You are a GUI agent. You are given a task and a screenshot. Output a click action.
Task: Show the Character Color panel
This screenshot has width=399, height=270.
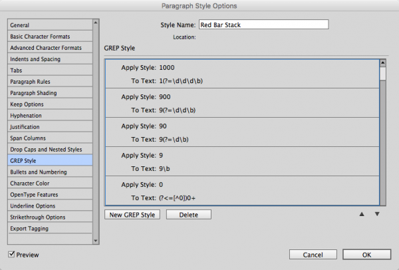coord(29,184)
